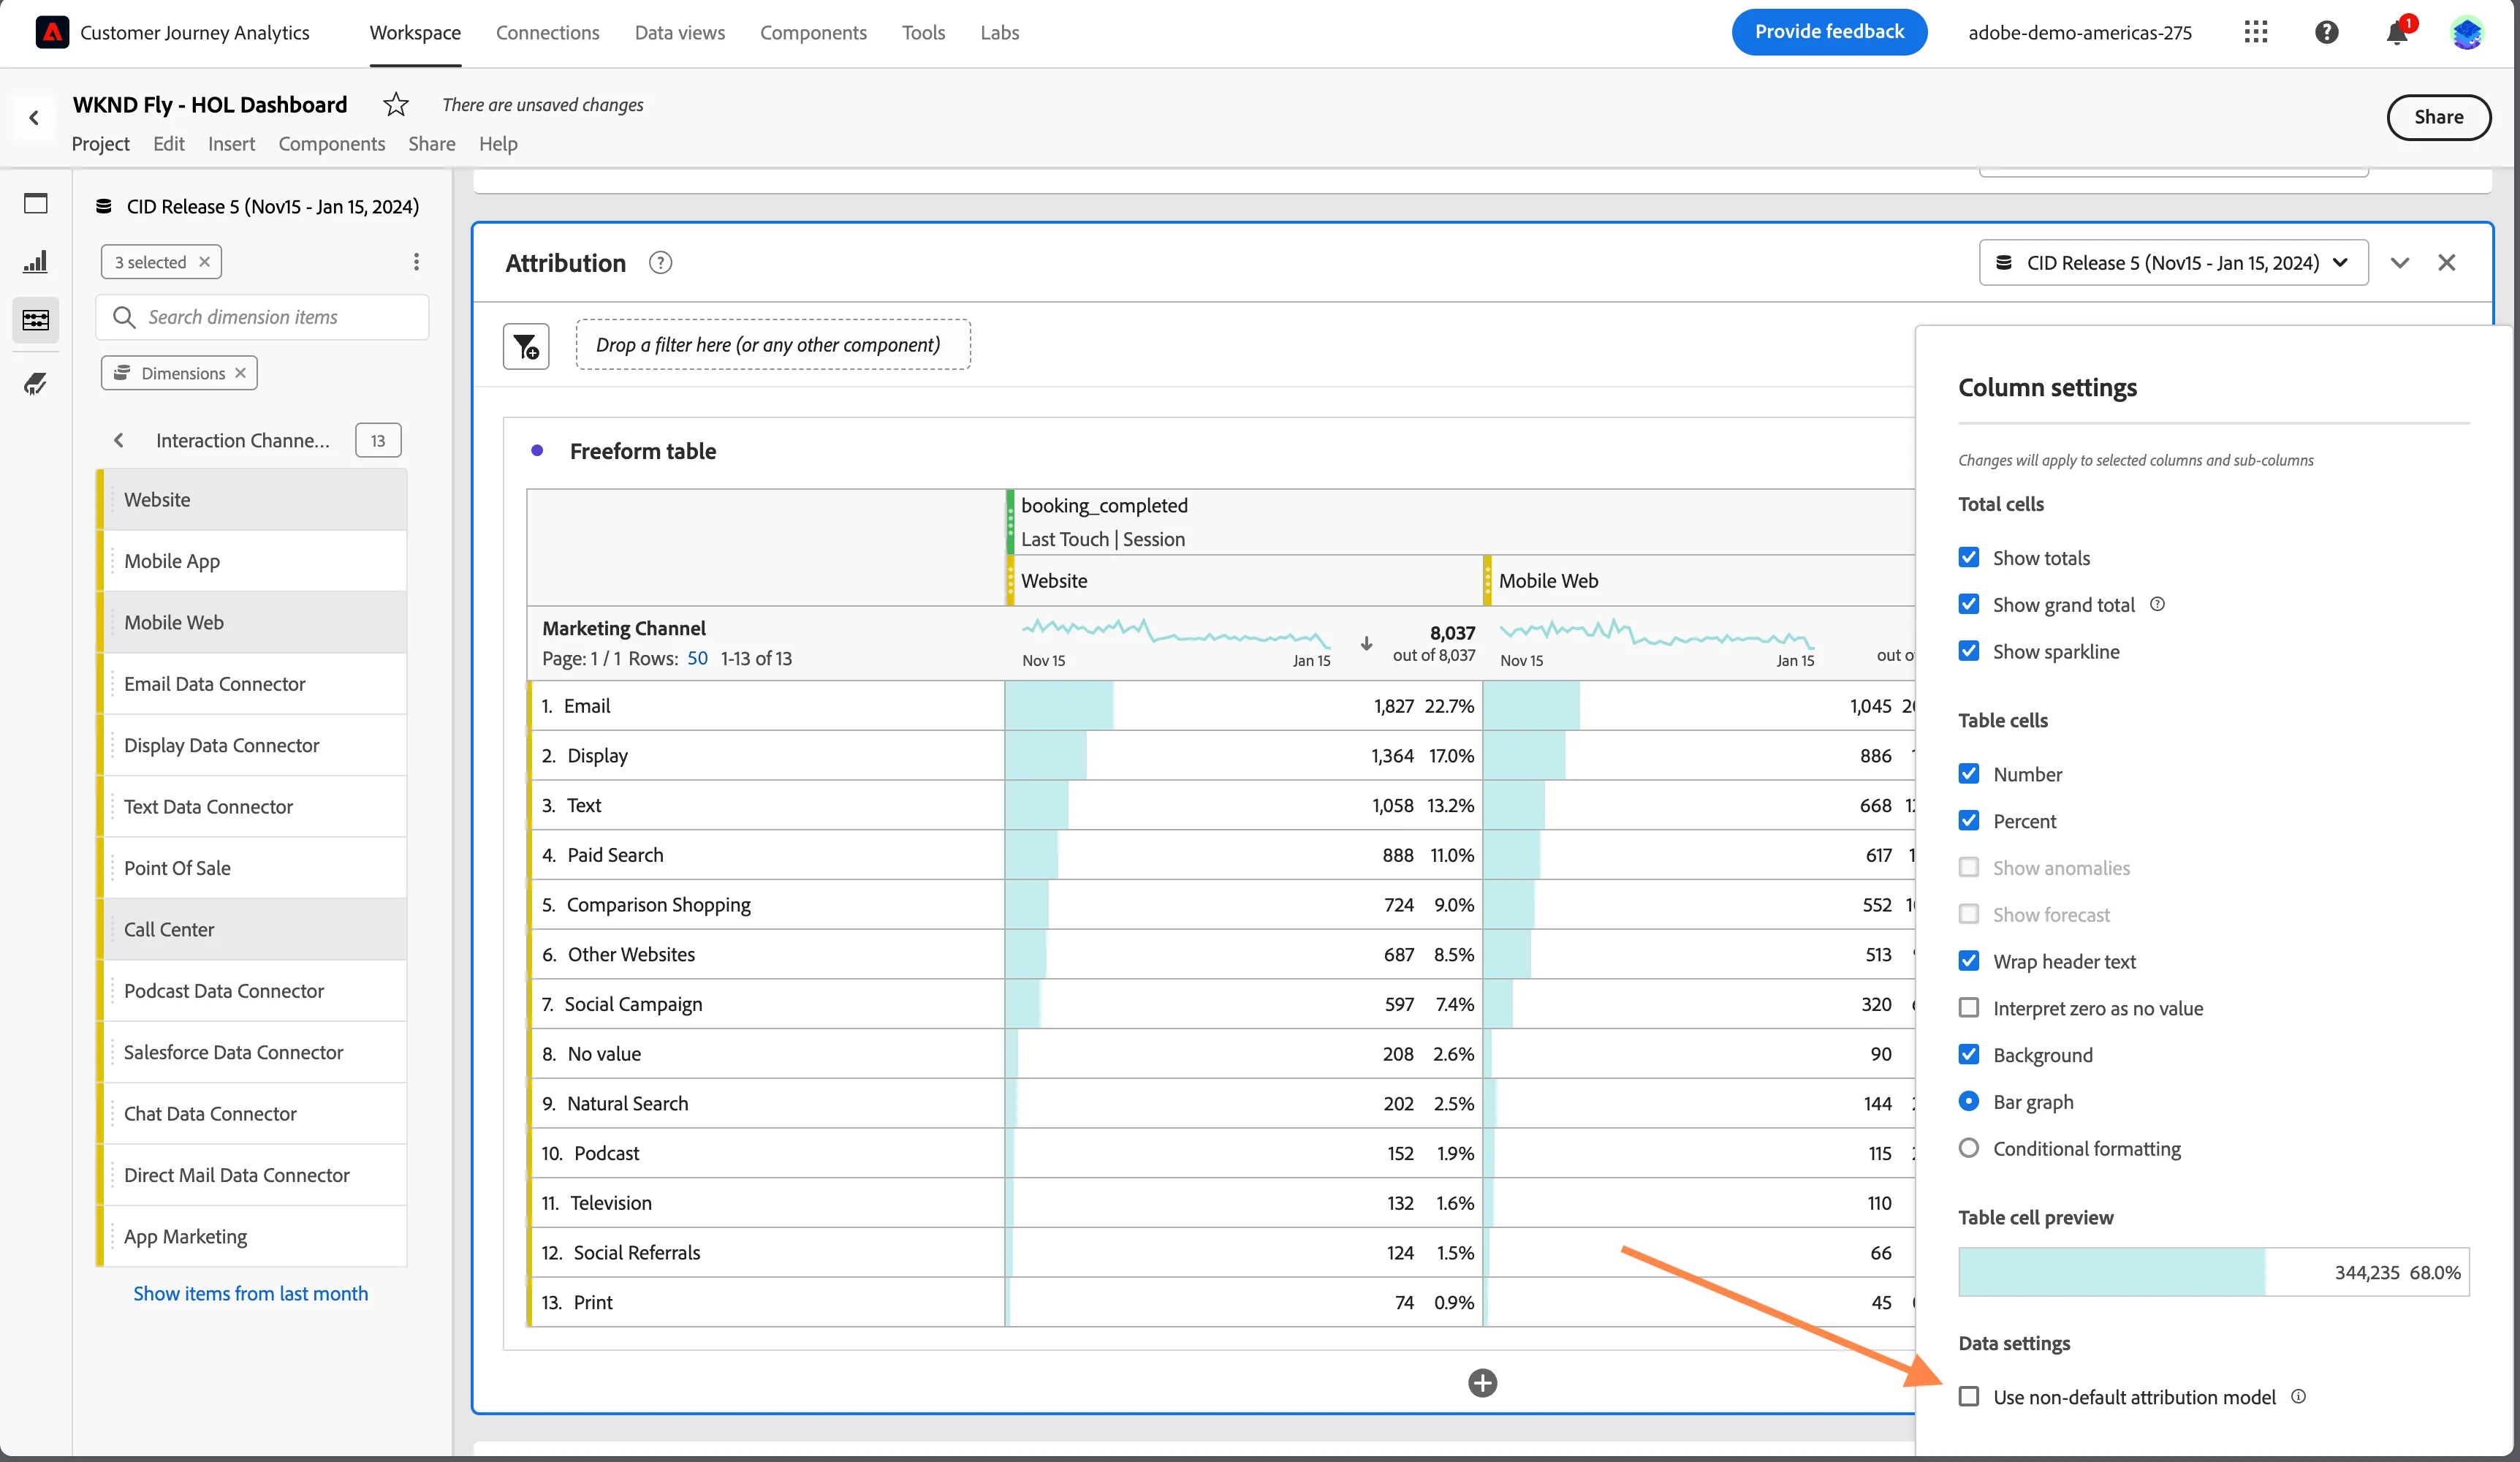This screenshot has height=1462, width=2520.
Task: Open notifications bell icon
Action: pyautogui.click(x=2397, y=34)
